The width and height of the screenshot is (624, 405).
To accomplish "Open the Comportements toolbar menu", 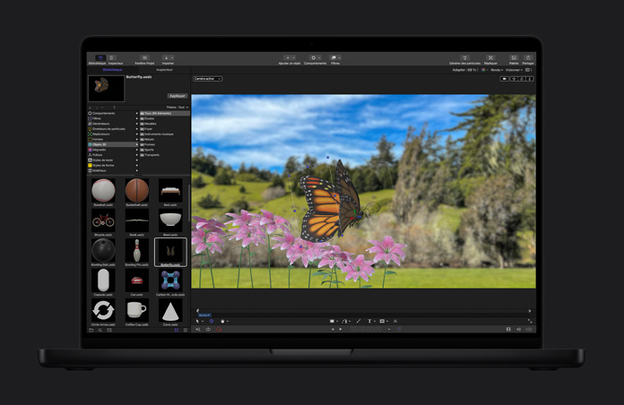I will tap(315, 58).
